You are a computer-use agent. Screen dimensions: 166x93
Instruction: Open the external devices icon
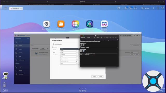pos(131,8)
